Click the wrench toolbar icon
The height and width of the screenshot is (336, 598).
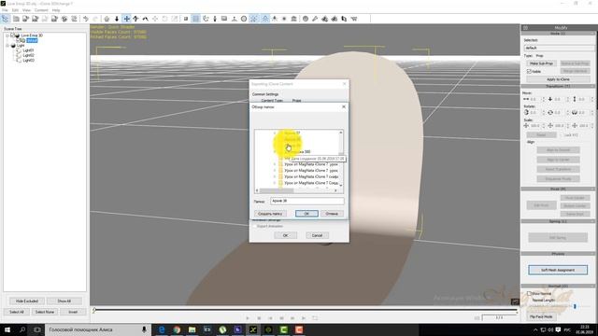pos(315,19)
